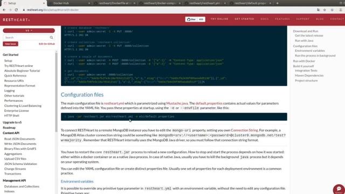Screen dimensions: 345x194
Task: Open Enterprise License in the sidebar
Action: [x=17, y=110]
